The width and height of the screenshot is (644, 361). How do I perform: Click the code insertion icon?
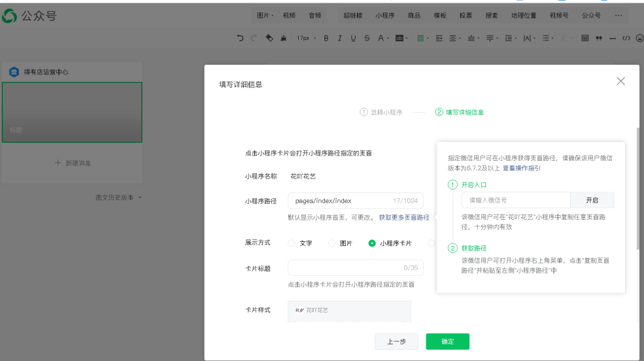tap(626, 38)
